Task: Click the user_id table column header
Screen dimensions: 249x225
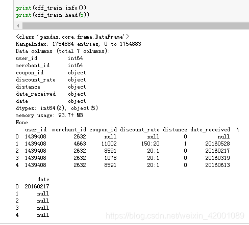Action: point(36,130)
